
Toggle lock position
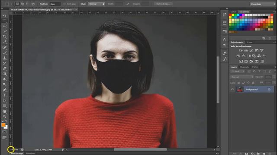click(248, 83)
